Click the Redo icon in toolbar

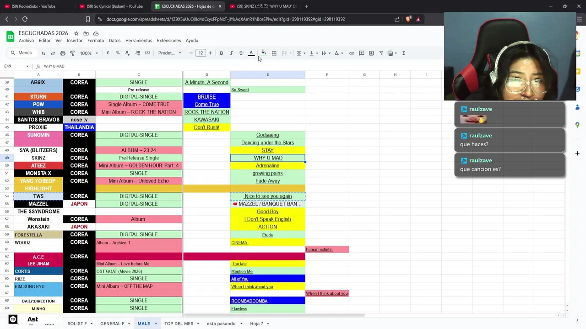53,53
